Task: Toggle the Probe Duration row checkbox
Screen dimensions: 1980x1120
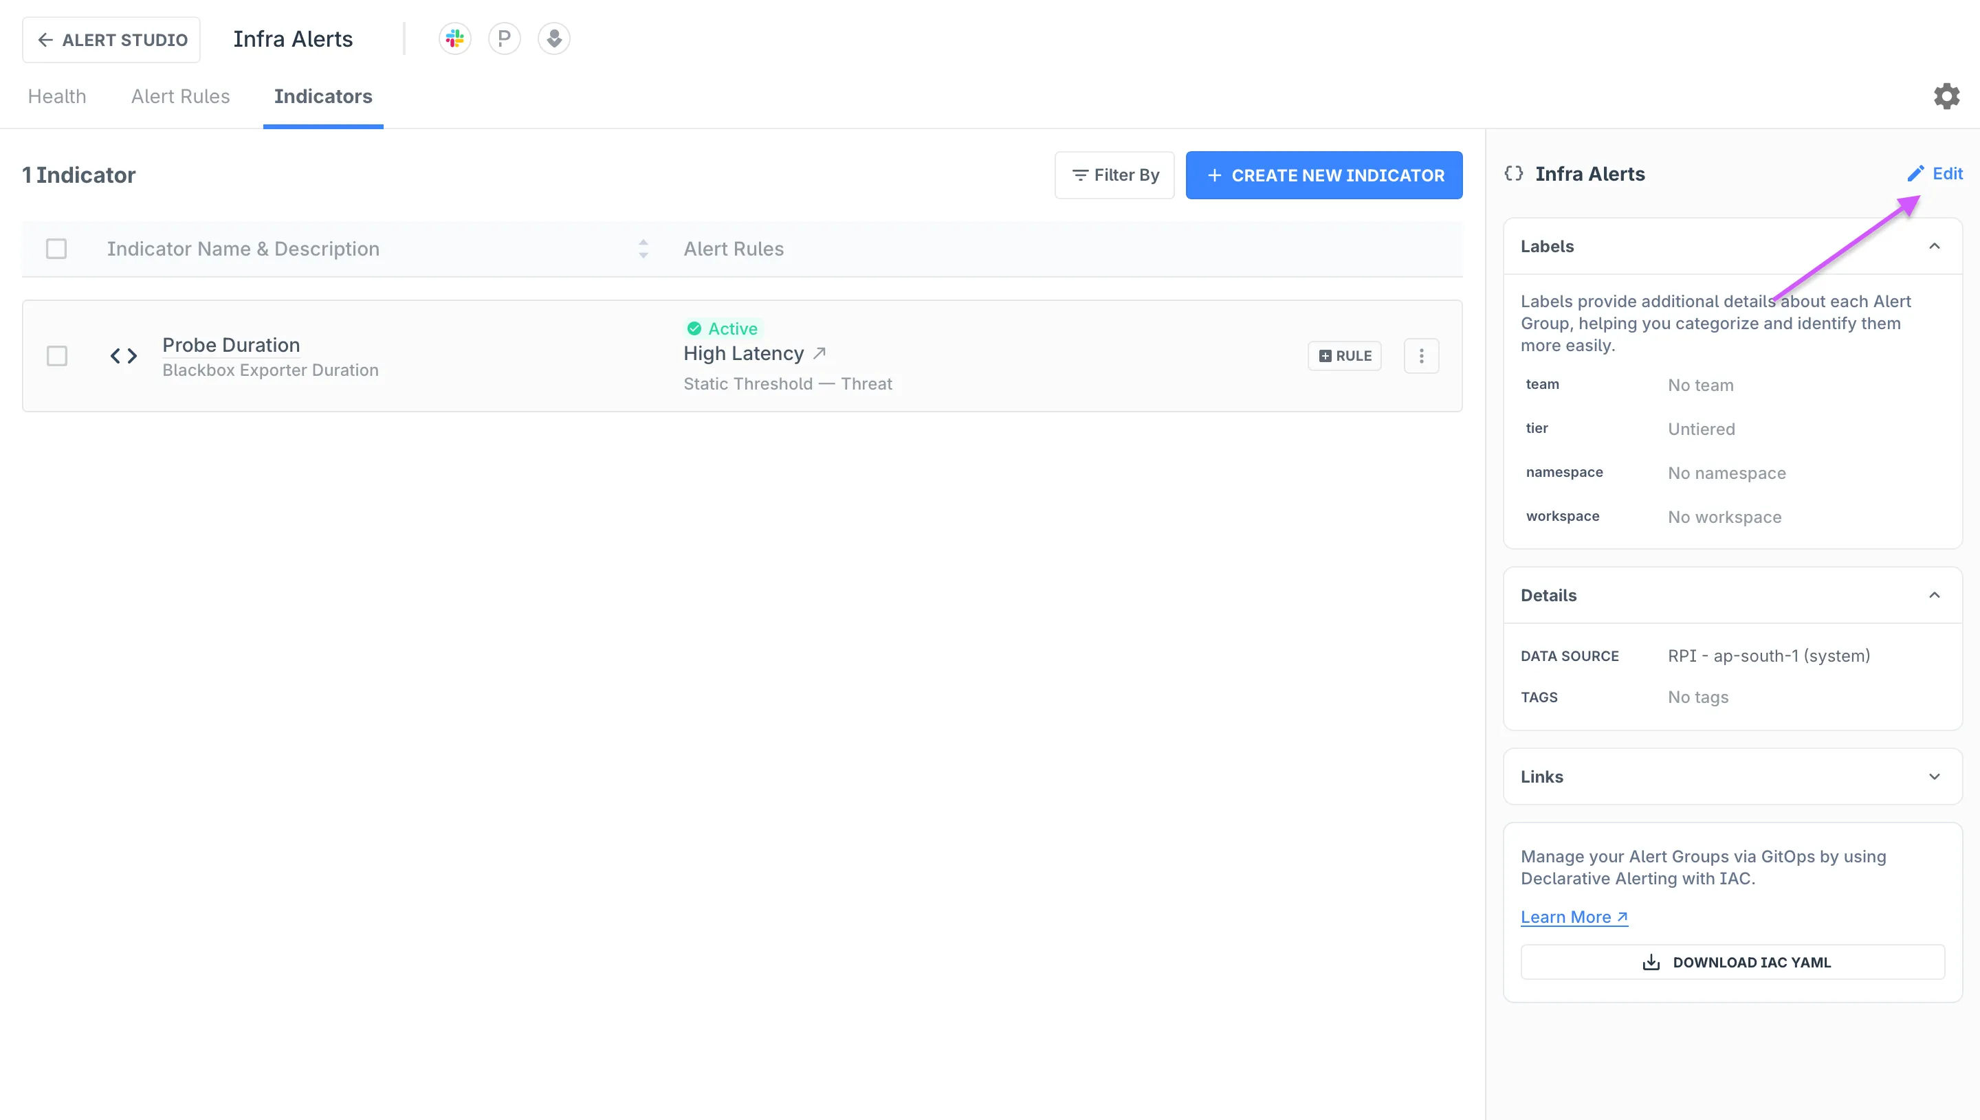Action: coord(56,355)
